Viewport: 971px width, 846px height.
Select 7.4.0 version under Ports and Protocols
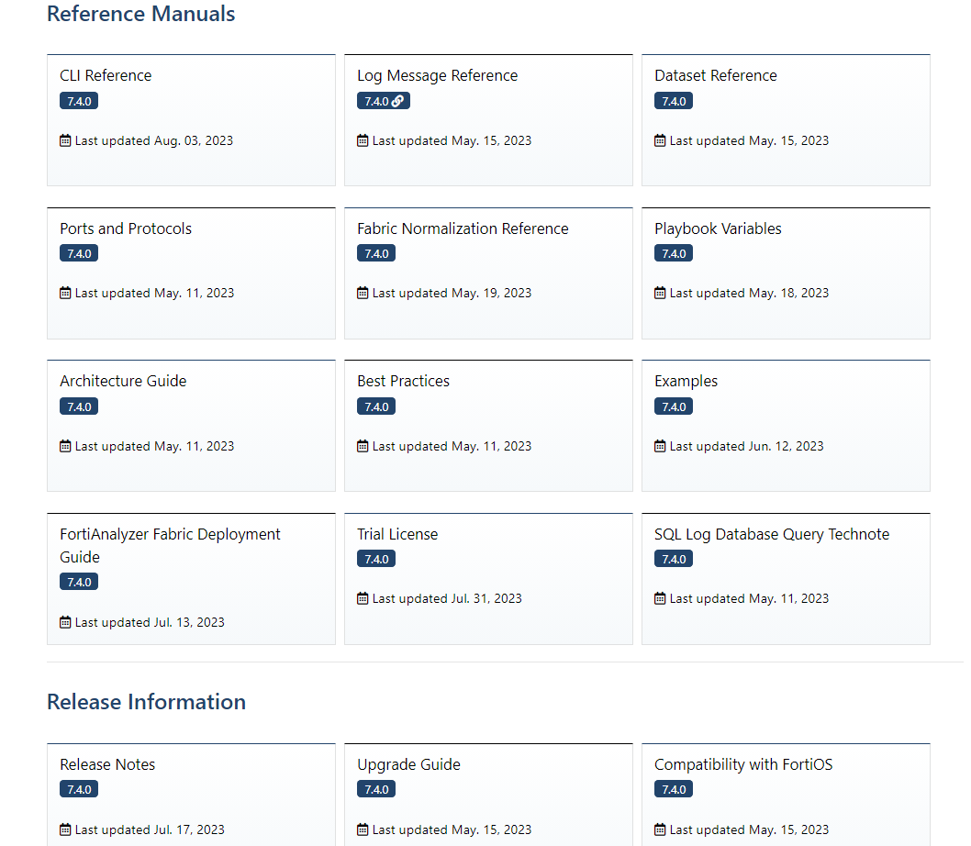[x=79, y=253]
